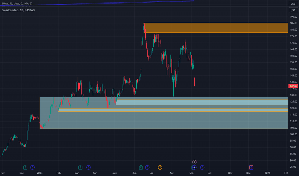Click the Jul label on the time axis
The image size is (299, 176).
click(152, 173)
